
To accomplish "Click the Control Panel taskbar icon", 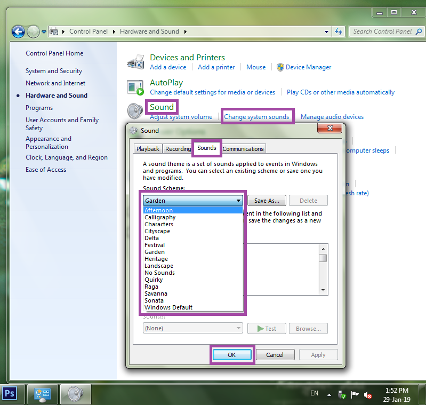I will pyautogui.click(x=42, y=395).
